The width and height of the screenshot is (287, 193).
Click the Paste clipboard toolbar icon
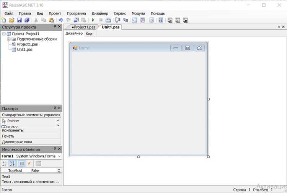click(51, 20)
